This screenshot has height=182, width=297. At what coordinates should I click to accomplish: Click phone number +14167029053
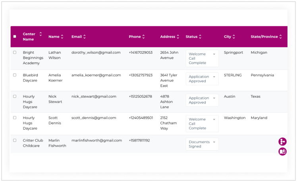[x=141, y=52]
